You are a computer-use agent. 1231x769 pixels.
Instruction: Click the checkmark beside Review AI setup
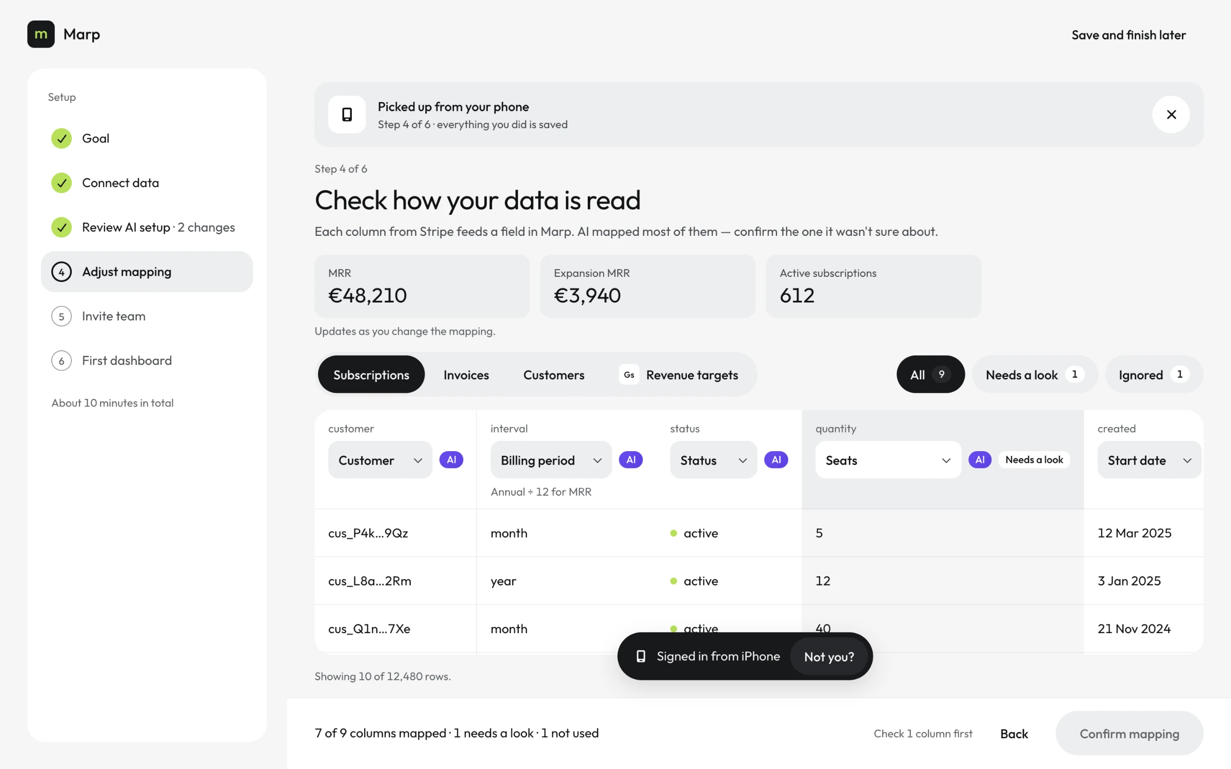coord(62,228)
